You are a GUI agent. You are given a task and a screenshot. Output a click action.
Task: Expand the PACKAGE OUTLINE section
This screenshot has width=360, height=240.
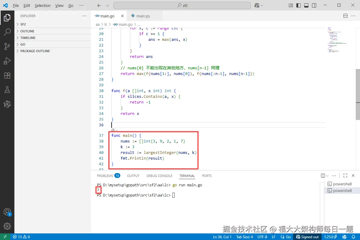[x=53, y=51]
